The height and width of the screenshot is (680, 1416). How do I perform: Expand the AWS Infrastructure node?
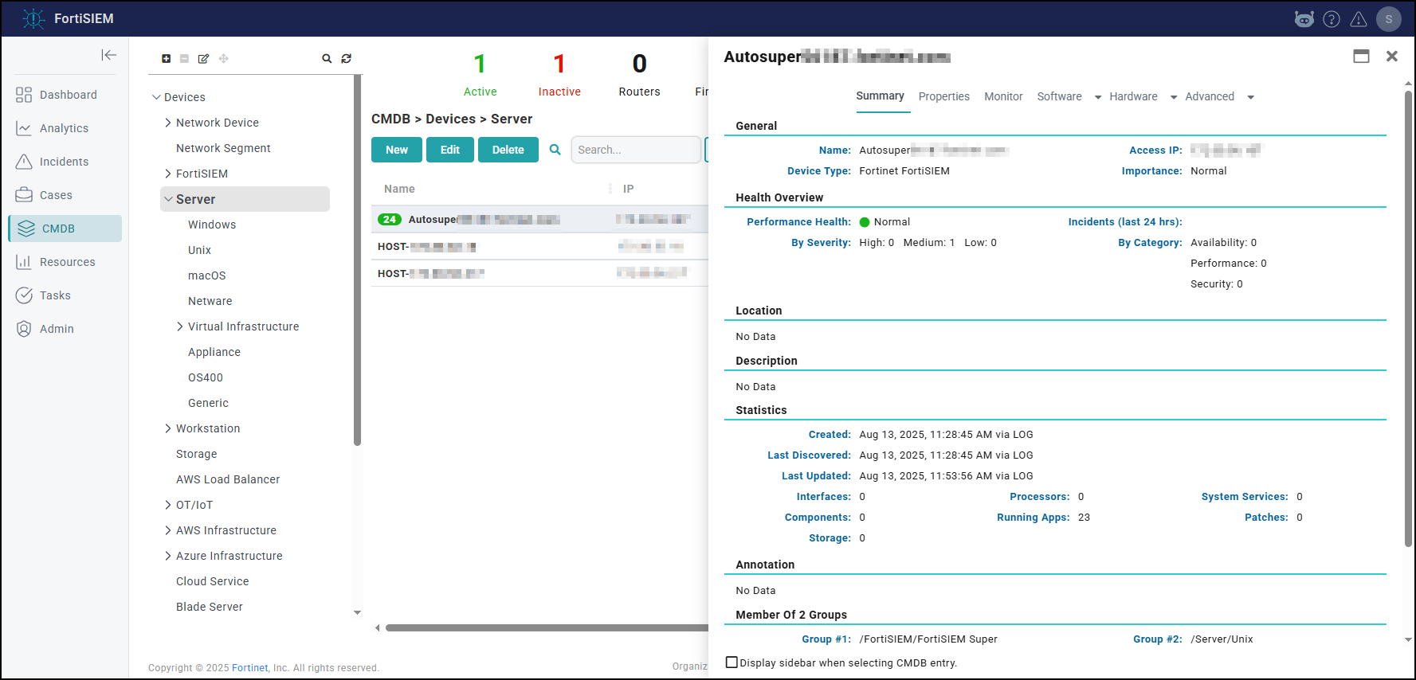coord(168,530)
